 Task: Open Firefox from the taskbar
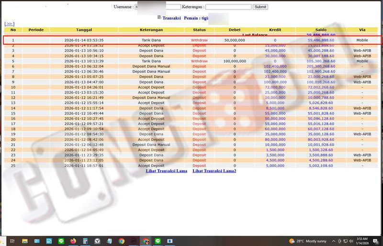73,241
